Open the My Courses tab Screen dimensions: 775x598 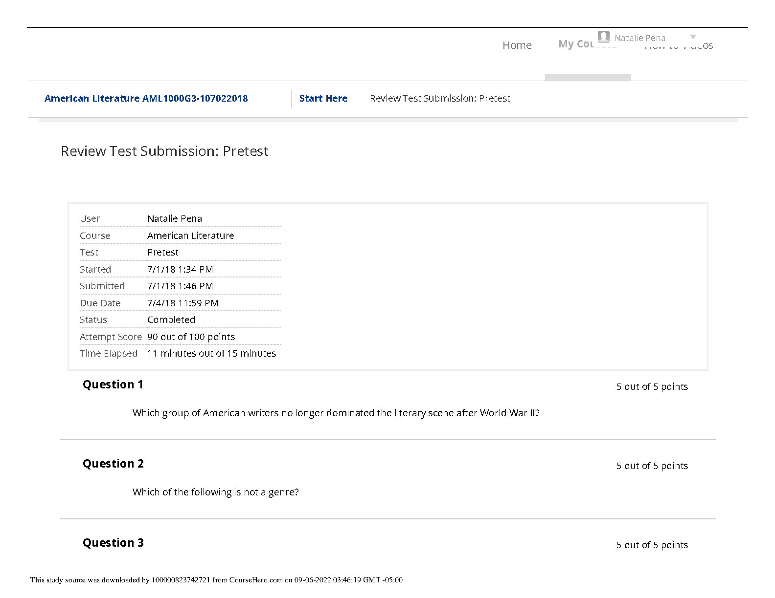pyautogui.click(x=587, y=44)
